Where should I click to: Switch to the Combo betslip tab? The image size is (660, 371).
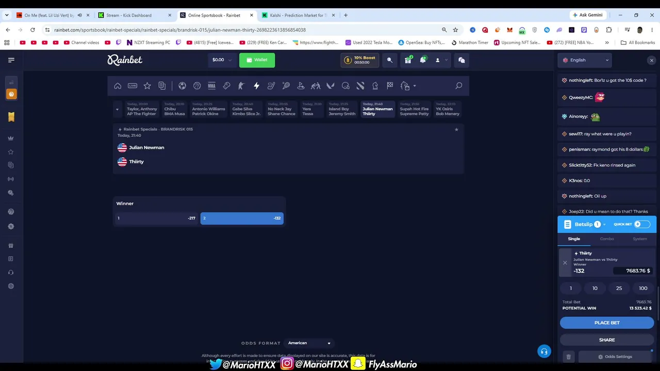tap(607, 239)
